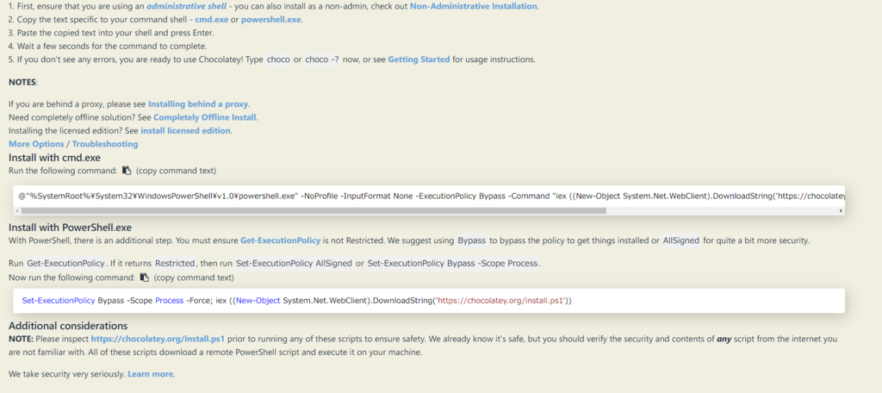Click 'Set-ExecutionPolicy Bypass -Scope Process' inline code
The width and height of the screenshot is (882, 393).
[x=453, y=264]
